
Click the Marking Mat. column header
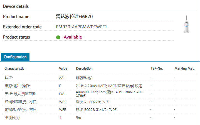coord(184,68)
